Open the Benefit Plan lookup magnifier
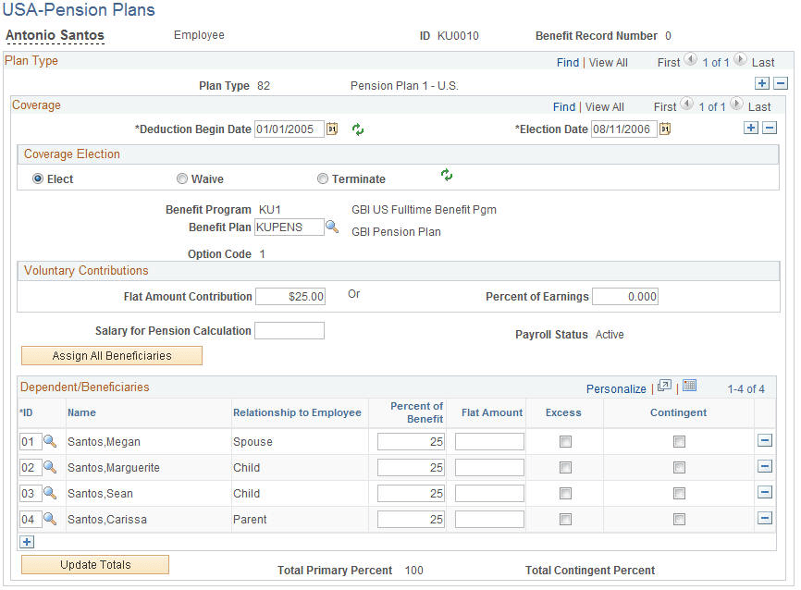 pos(333,227)
